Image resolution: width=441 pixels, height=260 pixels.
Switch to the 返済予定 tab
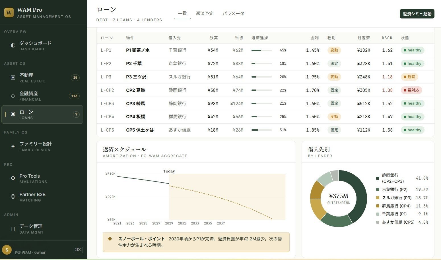click(205, 13)
